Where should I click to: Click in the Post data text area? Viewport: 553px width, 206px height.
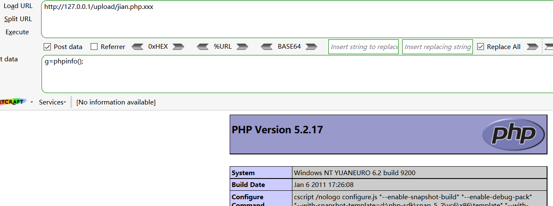(297, 74)
